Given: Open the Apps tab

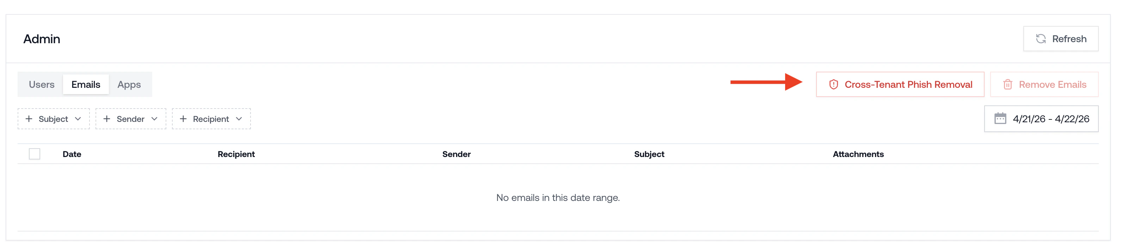Looking at the screenshot, I should [x=129, y=84].
